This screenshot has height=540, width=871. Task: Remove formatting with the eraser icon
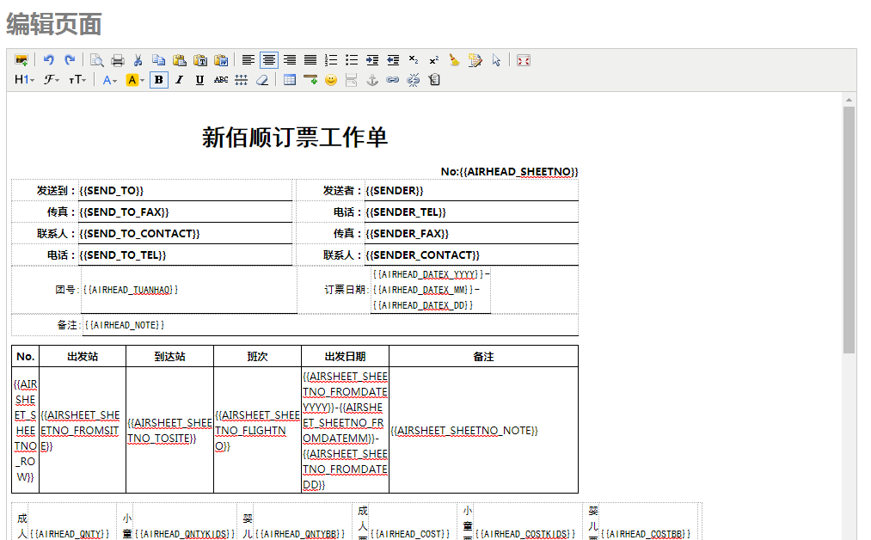click(x=262, y=80)
